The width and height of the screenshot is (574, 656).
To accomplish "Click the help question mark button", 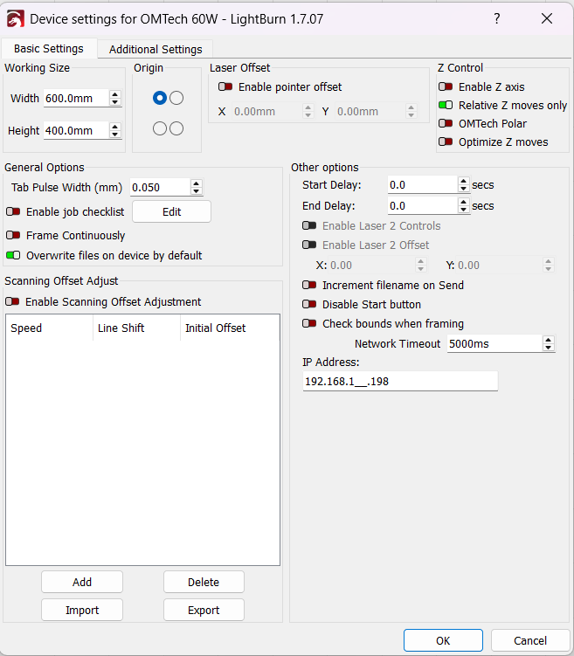I will [496, 18].
